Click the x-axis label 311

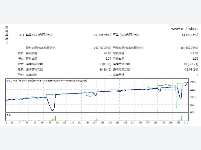[x=186, y=122]
